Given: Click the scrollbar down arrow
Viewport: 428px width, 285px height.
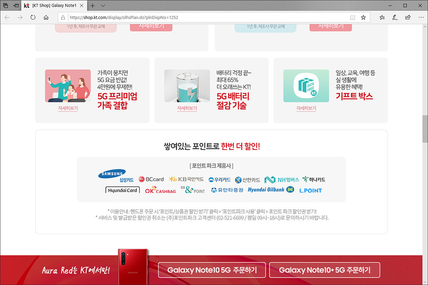Looking at the screenshot, I should (425, 282).
